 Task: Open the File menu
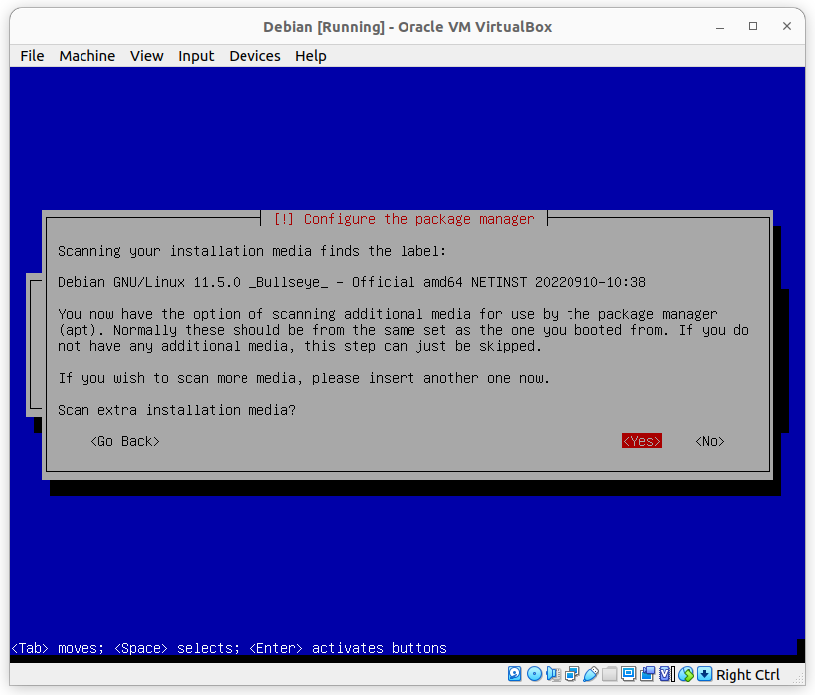pyautogui.click(x=31, y=56)
